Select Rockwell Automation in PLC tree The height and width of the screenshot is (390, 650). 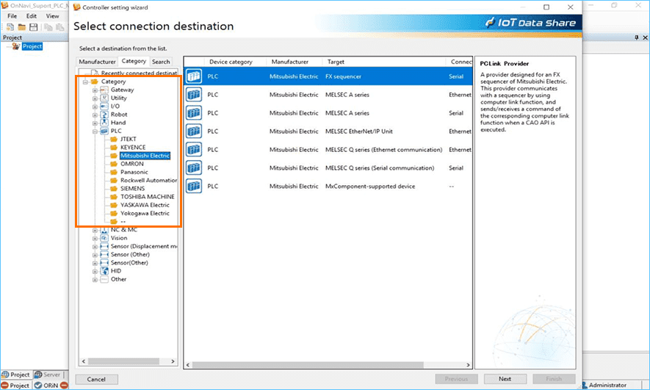[x=148, y=180]
